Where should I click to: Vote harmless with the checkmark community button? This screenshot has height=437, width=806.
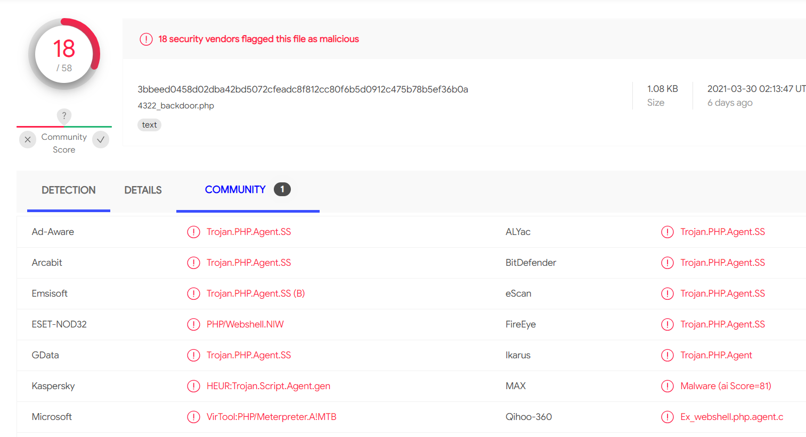(x=101, y=140)
